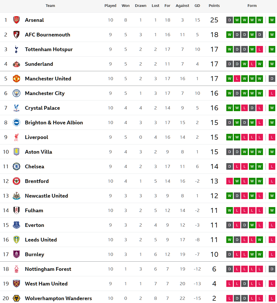Click the Manchester City crest icon
This screenshot has width=277, height=303.
pos(16,93)
